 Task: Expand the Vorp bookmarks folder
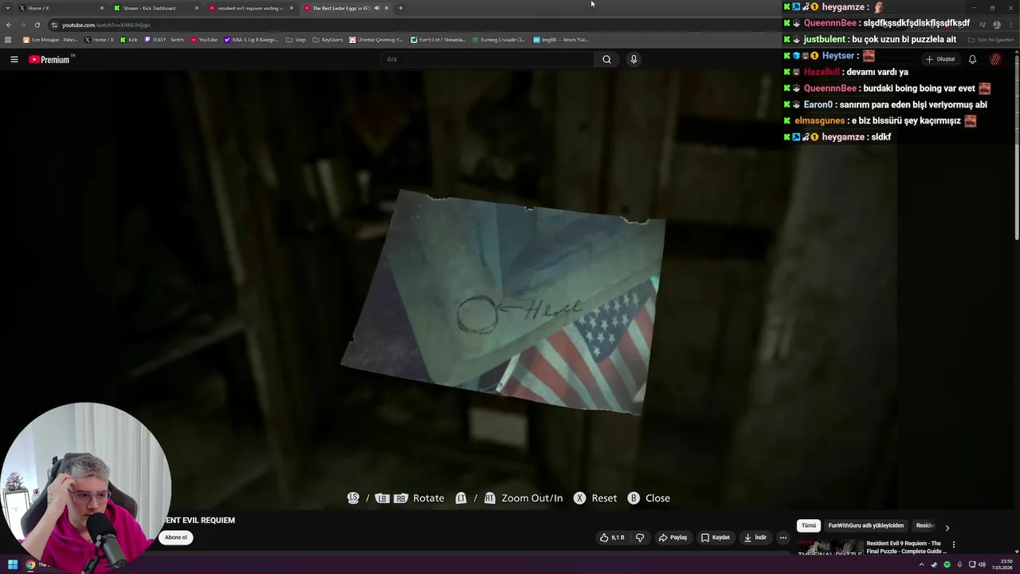pyautogui.click(x=296, y=39)
